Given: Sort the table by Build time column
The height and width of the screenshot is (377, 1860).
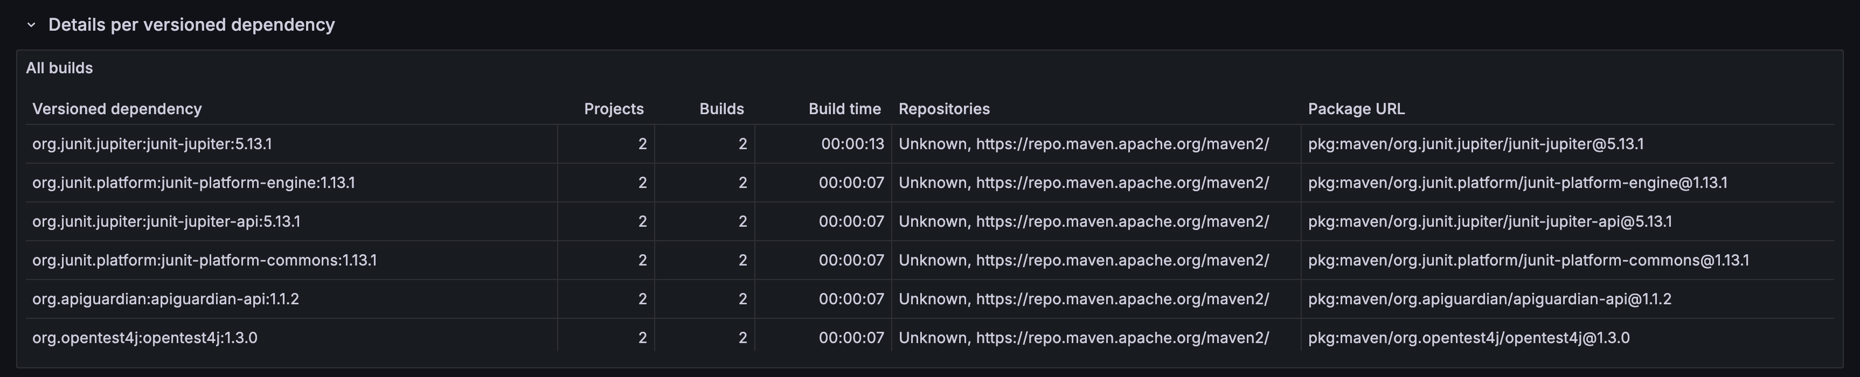Looking at the screenshot, I should coord(845,108).
